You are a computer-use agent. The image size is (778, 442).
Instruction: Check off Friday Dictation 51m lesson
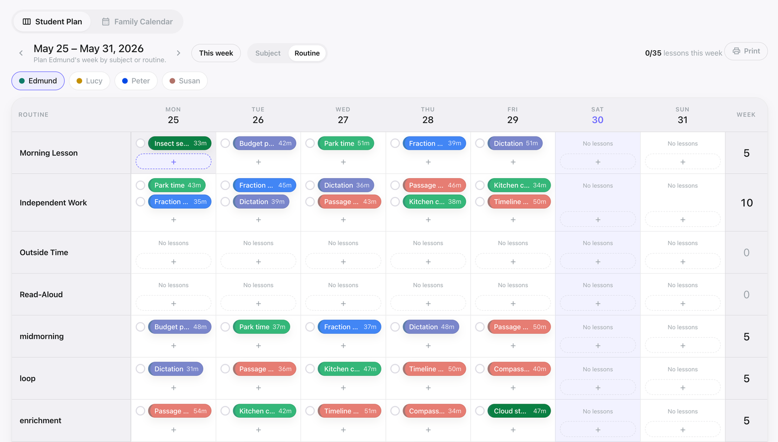point(480,143)
